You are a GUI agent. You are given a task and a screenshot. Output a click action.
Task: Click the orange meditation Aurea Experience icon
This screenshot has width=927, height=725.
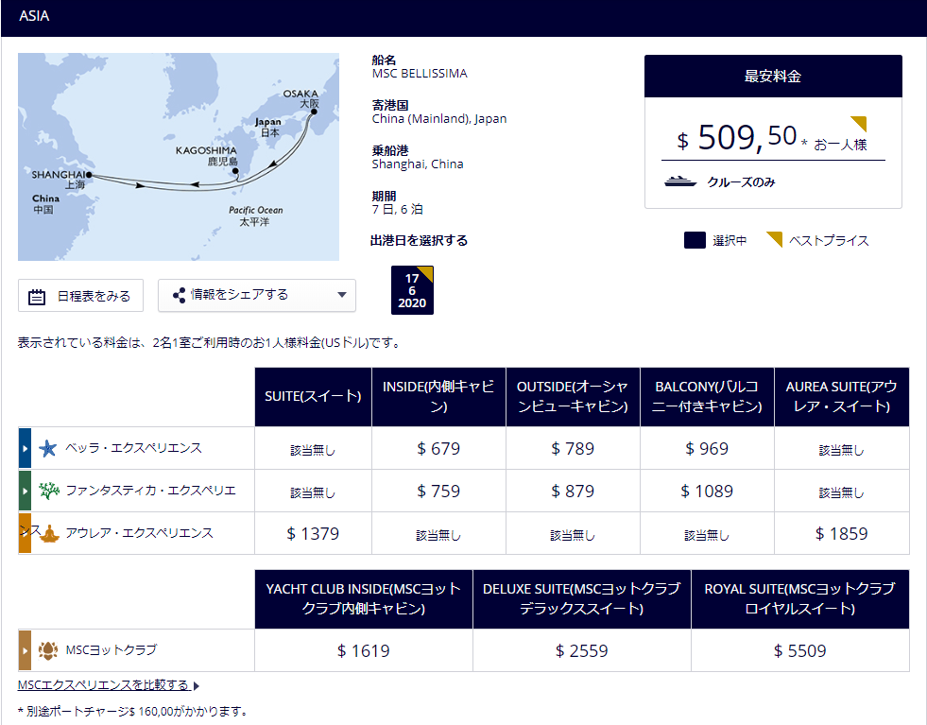pos(50,533)
